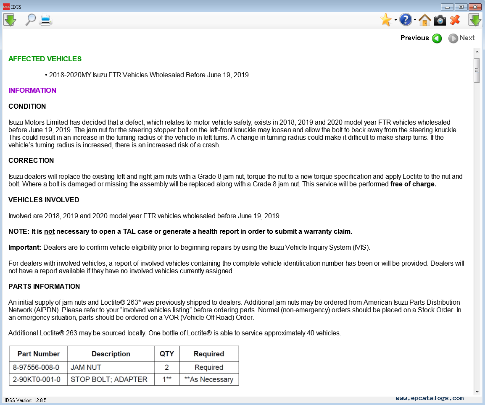Click the "Required" cell in the JAM NUT row
The width and height of the screenshot is (485, 405).
click(209, 368)
